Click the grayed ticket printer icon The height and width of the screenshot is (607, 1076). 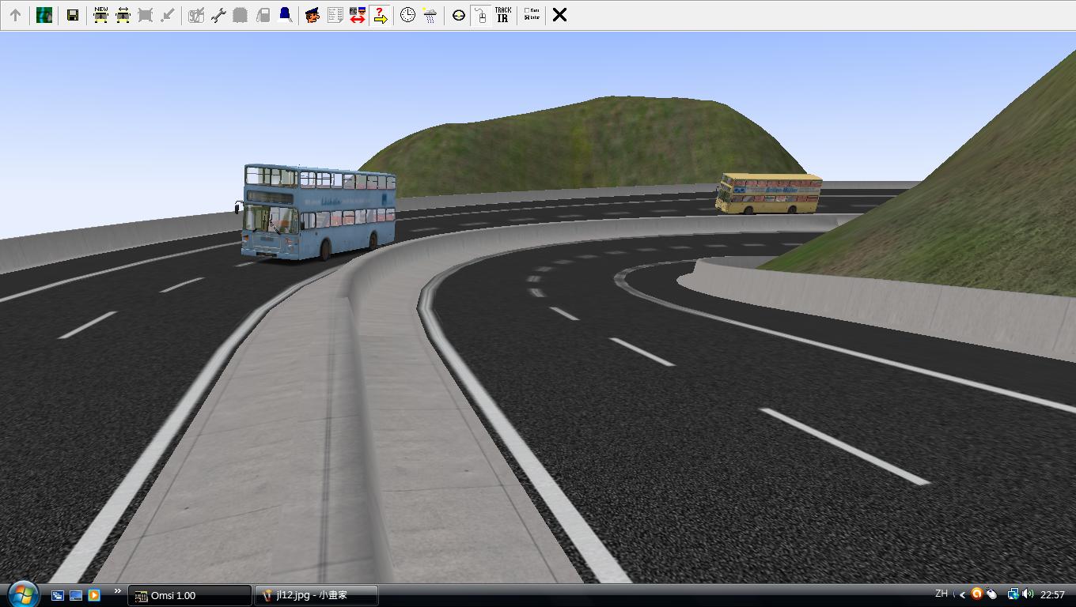pos(196,15)
